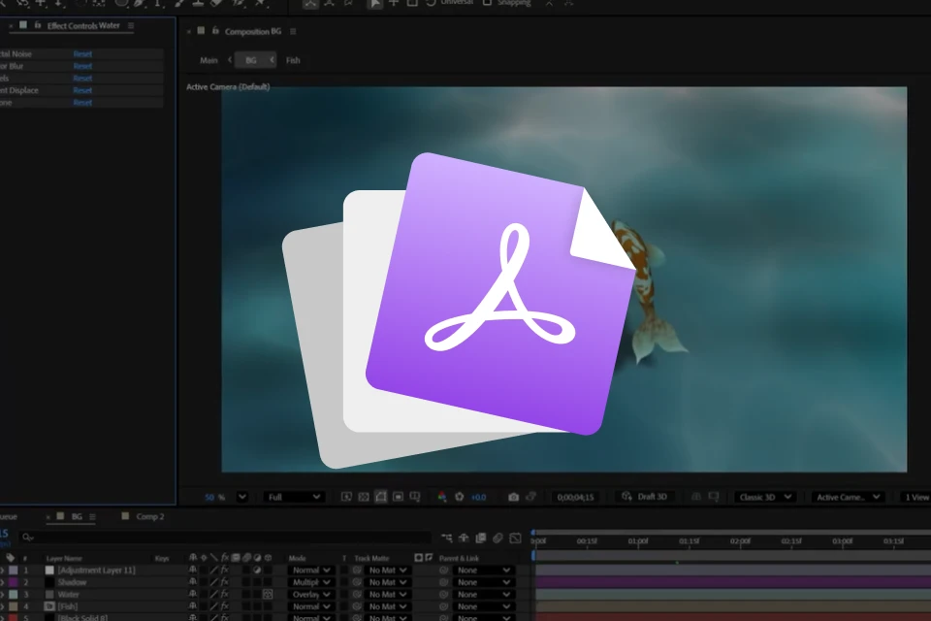Click the Water layer label color swatch
Screen dimensions: 931x621
tap(13, 594)
